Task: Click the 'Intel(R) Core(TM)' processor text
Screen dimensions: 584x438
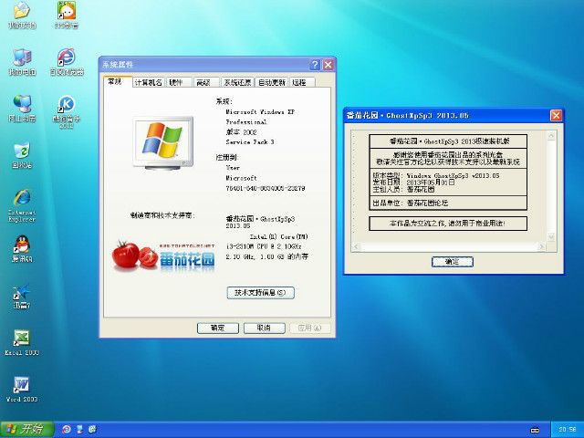Action: pos(279,236)
